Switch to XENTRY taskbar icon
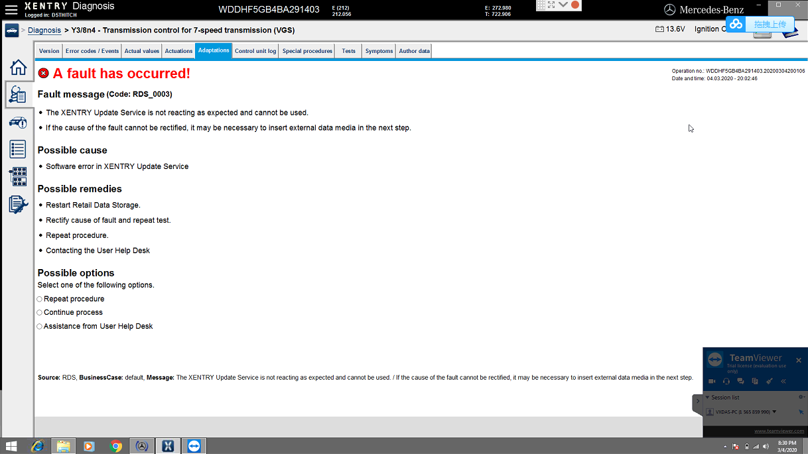 point(167,446)
